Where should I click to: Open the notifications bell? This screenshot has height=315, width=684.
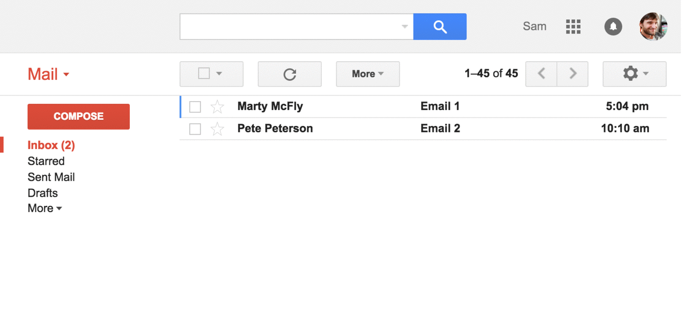click(x=613, y=27)
